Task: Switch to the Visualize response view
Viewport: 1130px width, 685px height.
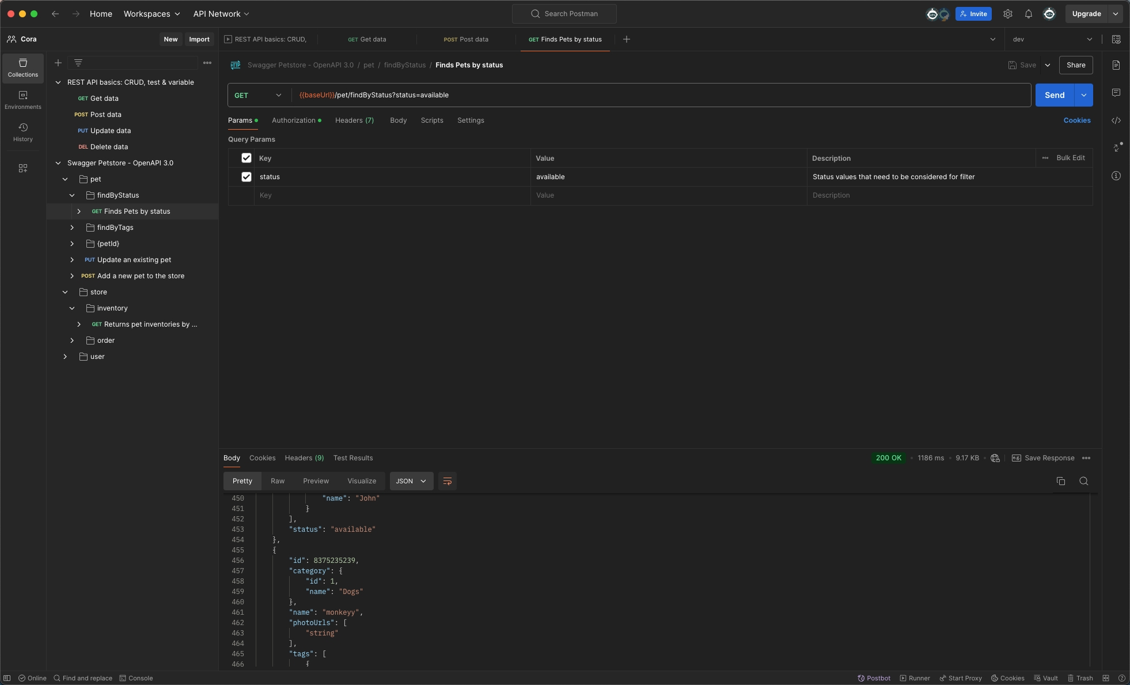Action: [x=362, y=481]
